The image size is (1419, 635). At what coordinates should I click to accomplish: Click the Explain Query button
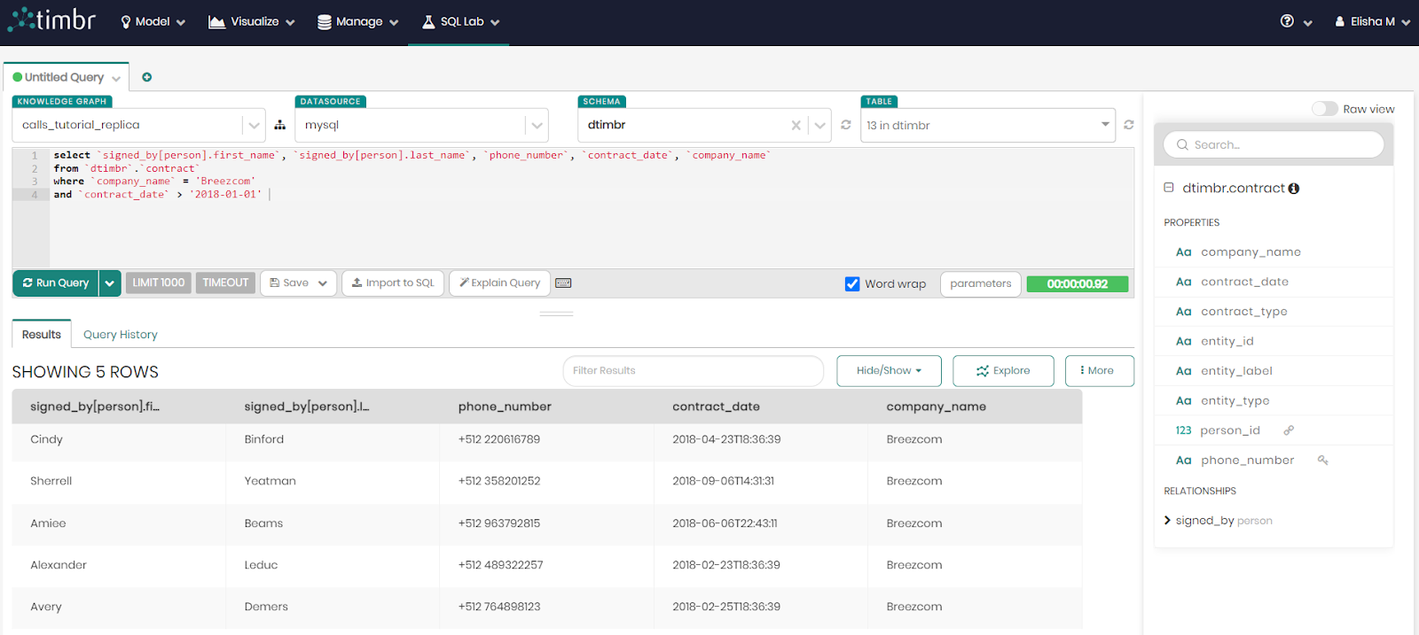tap(500, 283)
